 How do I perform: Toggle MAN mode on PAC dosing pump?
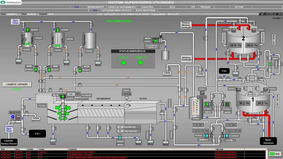tap(29, 66)
